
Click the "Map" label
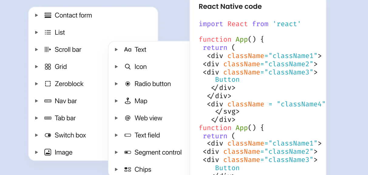click(141, 101)
